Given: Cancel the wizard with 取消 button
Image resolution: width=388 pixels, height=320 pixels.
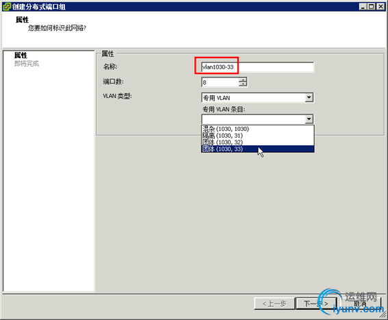Looking at the screenshot, I should [360, 304].
